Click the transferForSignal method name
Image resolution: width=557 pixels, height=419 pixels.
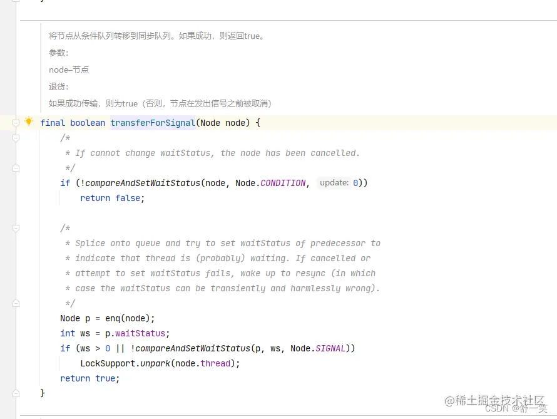point(153,123)
